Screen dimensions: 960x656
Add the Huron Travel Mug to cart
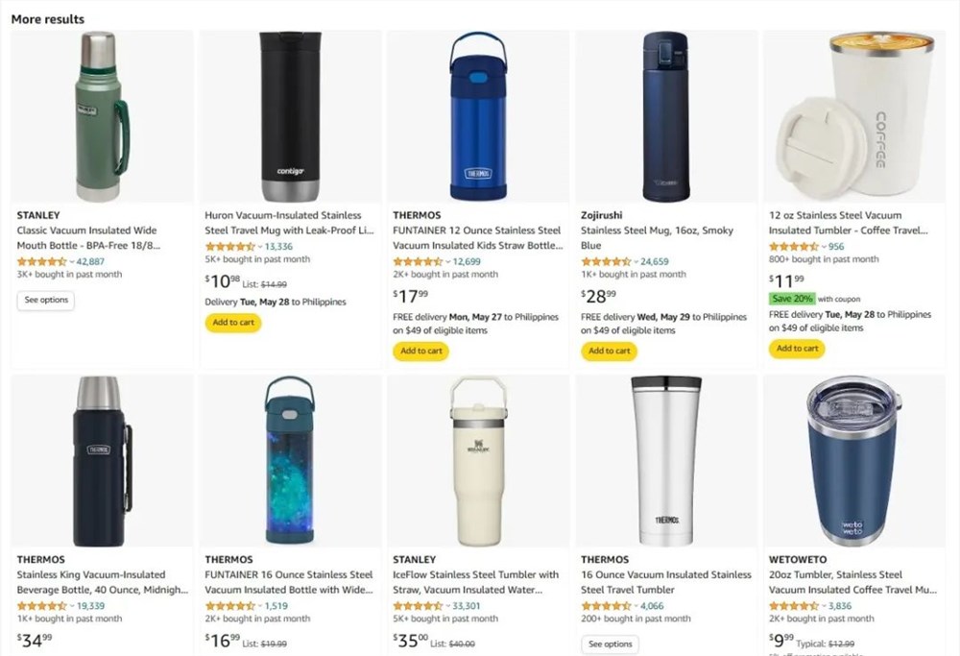tap(233, 323)
